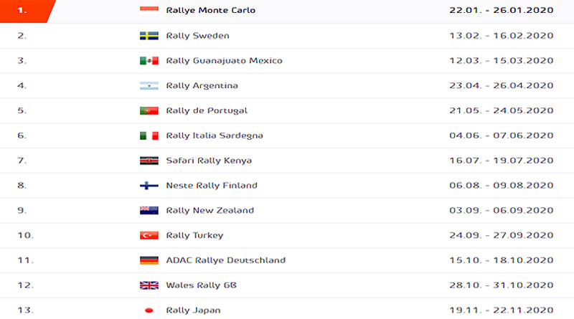The height and width of the screenshot is (319, 574).
Task: Click the Finland flag icon
Action: [x=149, y=186]
